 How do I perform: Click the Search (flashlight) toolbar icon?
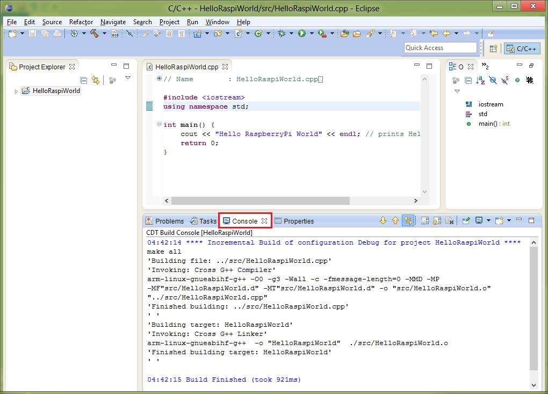(370, 33)
